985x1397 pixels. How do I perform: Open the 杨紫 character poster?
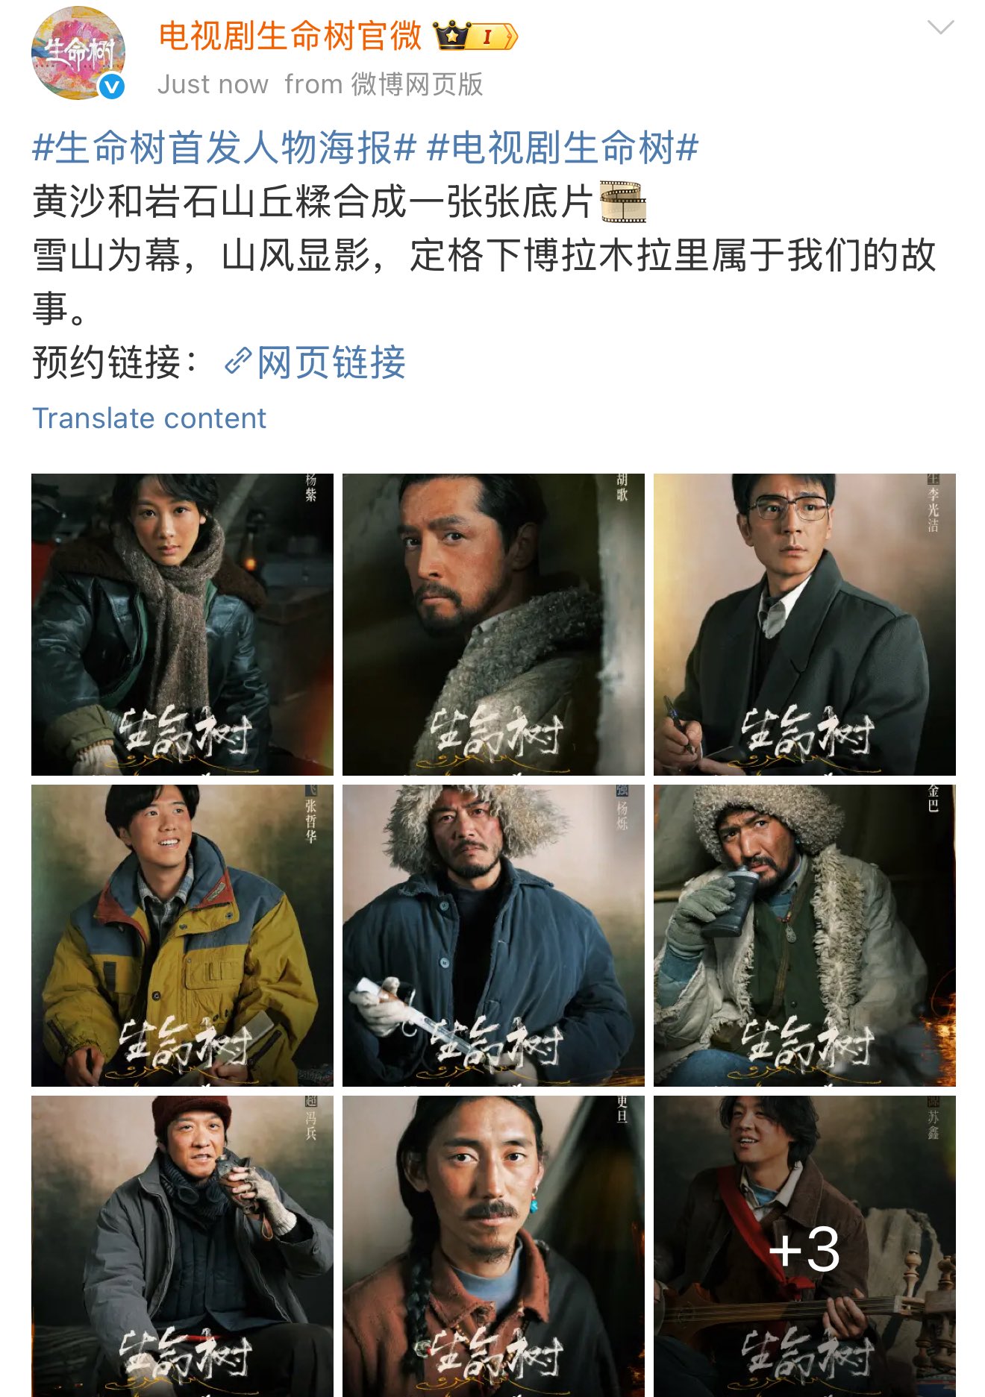[x=182, y=624]
